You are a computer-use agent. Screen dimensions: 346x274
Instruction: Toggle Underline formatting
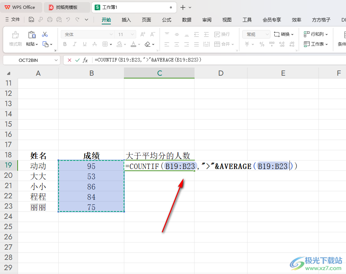click(85, 44)
